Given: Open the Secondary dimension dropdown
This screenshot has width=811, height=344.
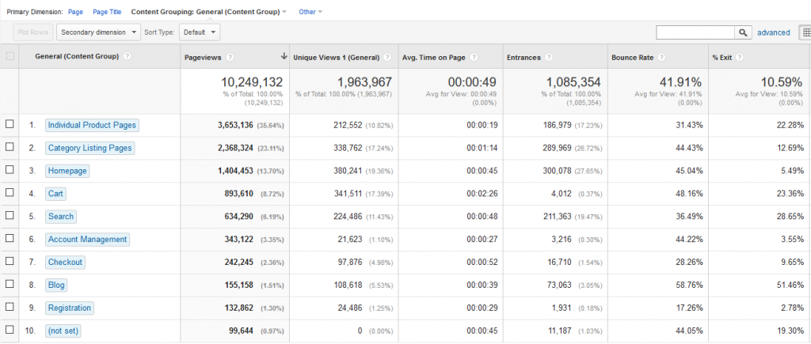Looking at the screenshot, I should (98, 32).
